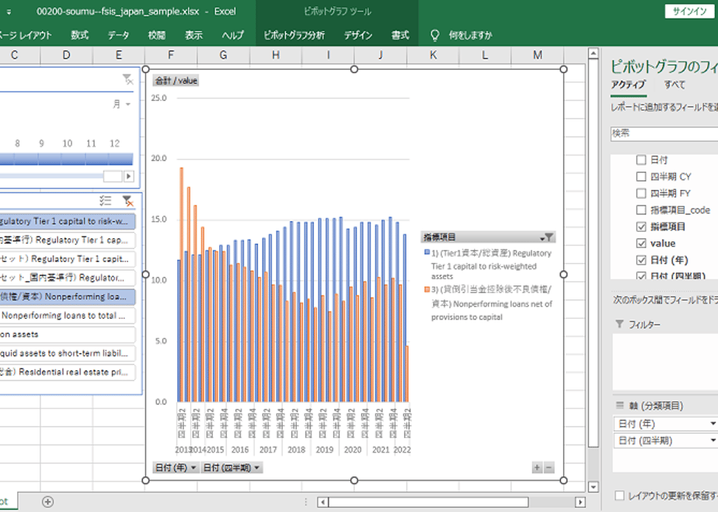Screen dimensions: 718x512
Task: Open the 数式 ribbon tab
Action: (80, 35)
